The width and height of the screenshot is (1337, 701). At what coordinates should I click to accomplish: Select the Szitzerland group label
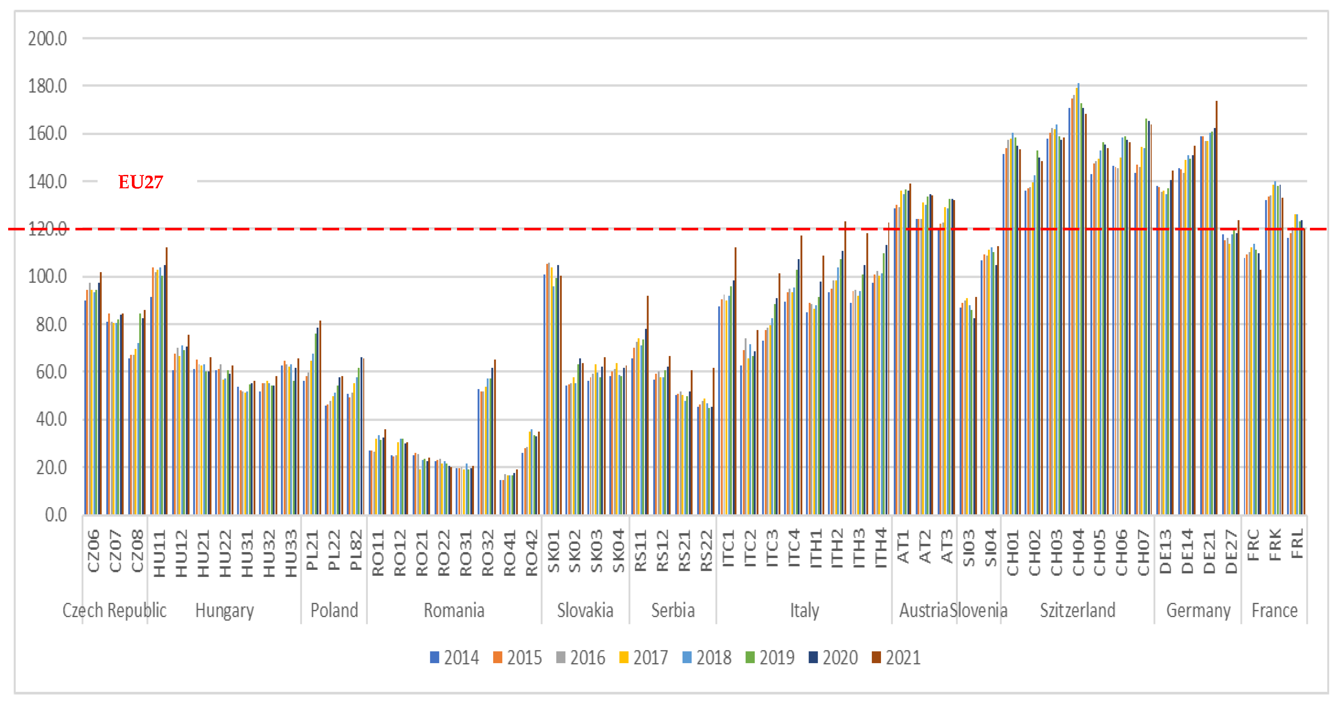(x=1077, y=610)
